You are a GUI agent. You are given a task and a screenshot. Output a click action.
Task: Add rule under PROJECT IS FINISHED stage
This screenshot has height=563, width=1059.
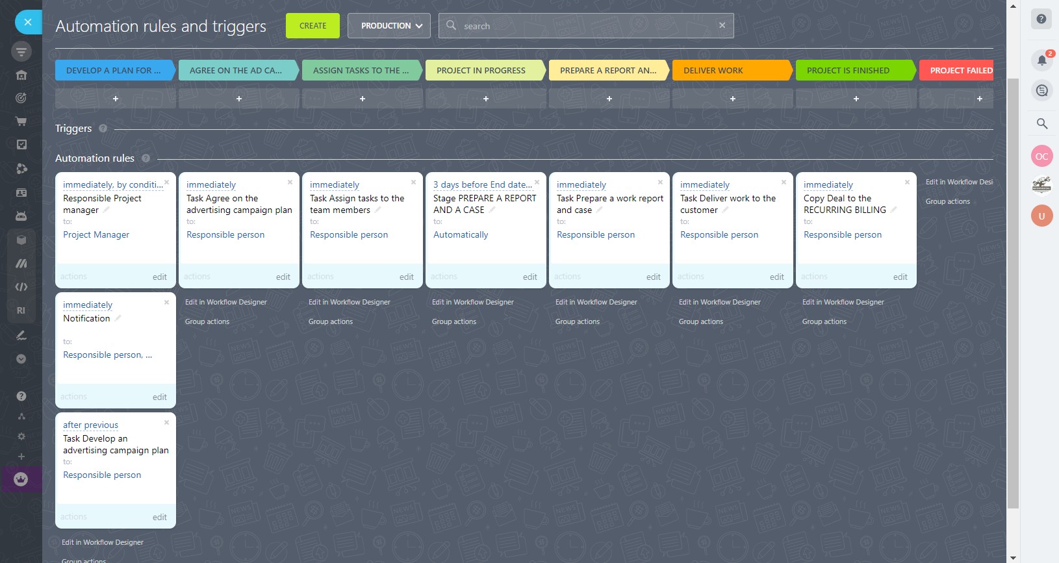point(856,99)
